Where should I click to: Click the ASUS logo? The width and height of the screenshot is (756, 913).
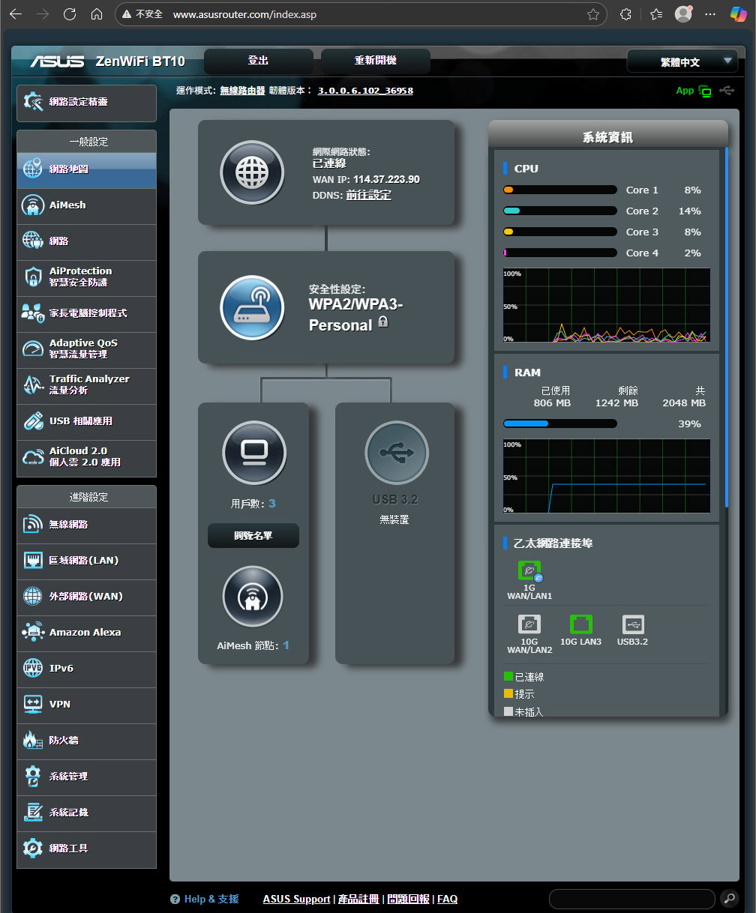[57, 61]
